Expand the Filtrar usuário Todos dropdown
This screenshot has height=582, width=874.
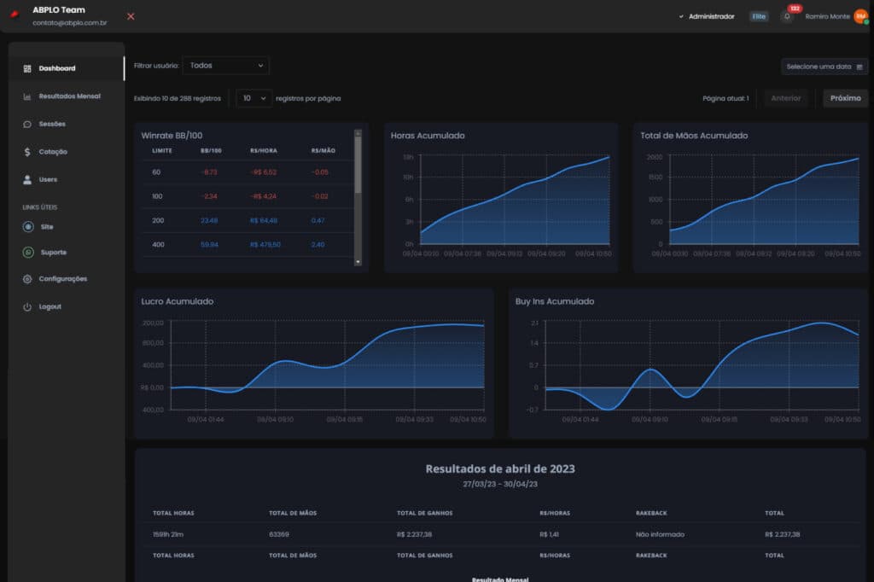coord(225,65)
